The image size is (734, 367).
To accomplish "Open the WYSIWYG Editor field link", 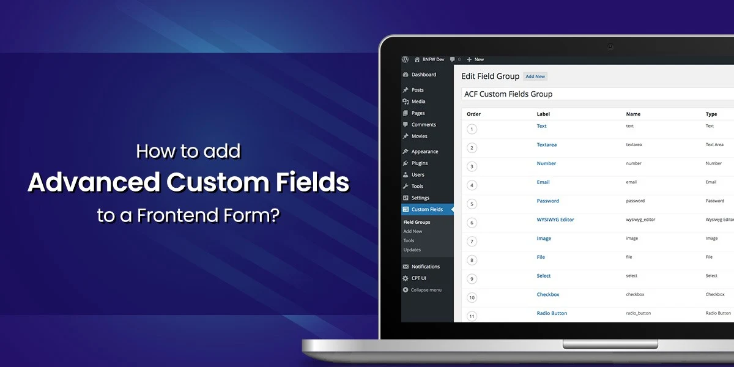I will [555, 220].
